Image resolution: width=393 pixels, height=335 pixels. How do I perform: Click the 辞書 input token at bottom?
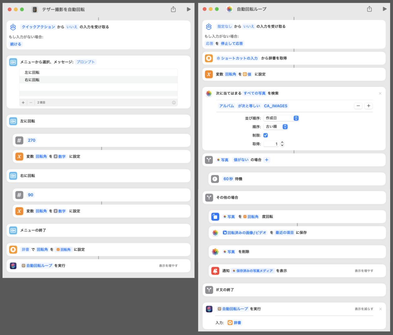click(235, 323)
